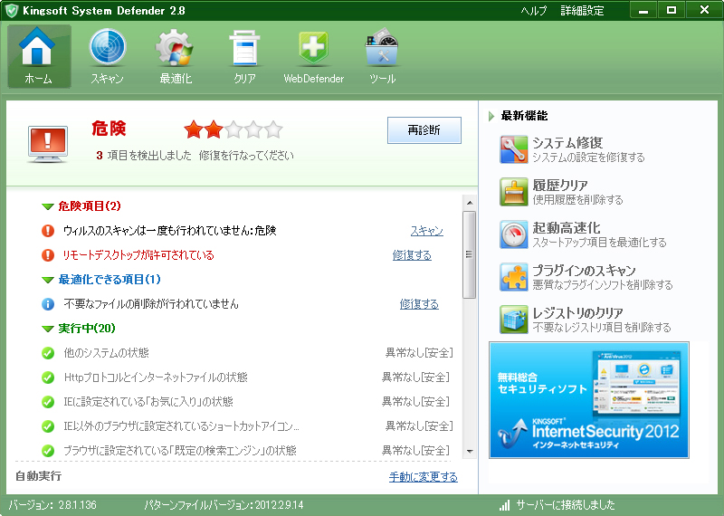Switch to the スキャン radar tab
The width and height of the screenshot is (724, 516).
point(107,56)
